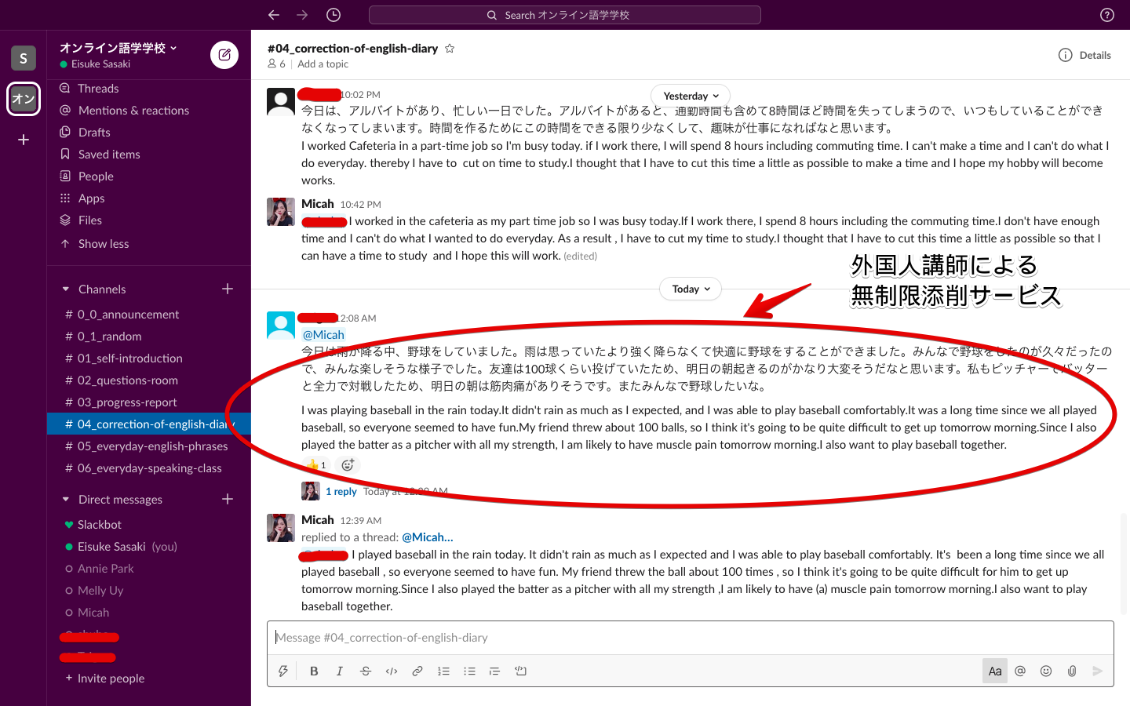Open the channel Details info panel
Screen dimensions: 1130x706
coord(1084,55)
